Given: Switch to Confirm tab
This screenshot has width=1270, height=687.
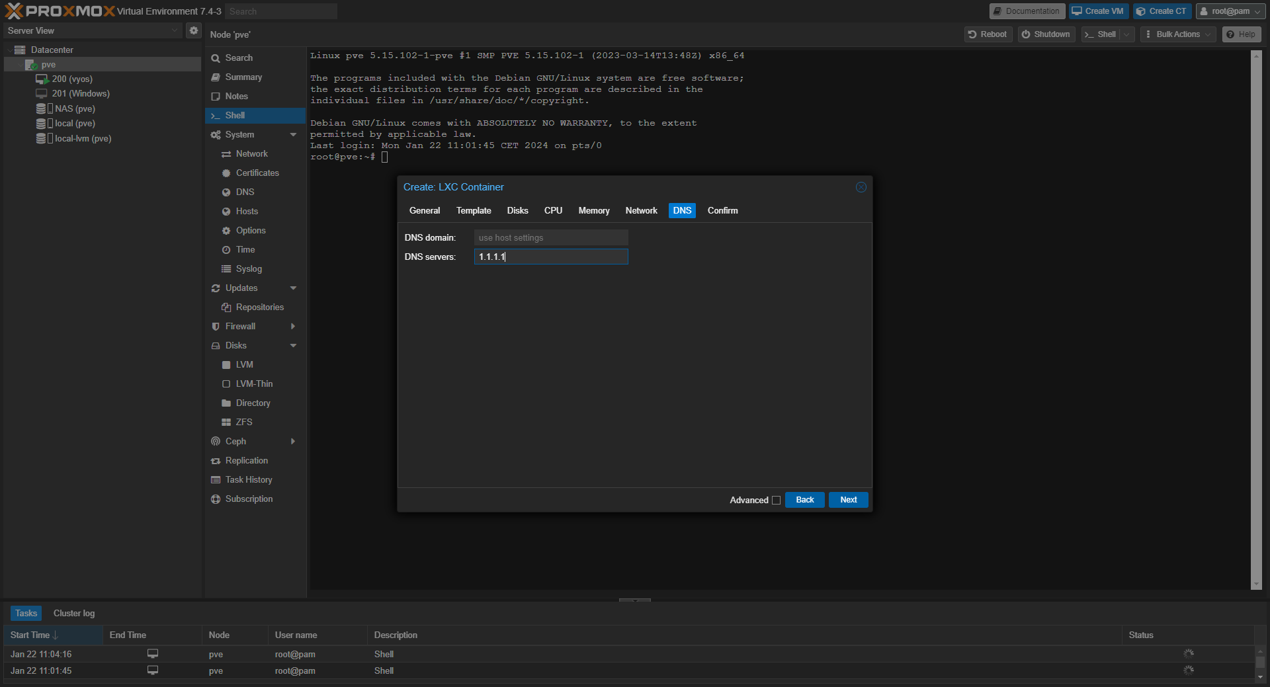Looking at the screenshot, I should (x=722, y=210).
